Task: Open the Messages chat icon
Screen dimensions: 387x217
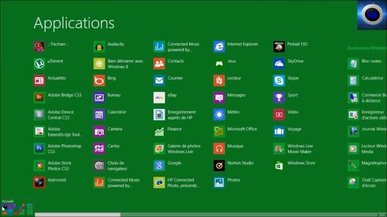Action: point(219,98)
